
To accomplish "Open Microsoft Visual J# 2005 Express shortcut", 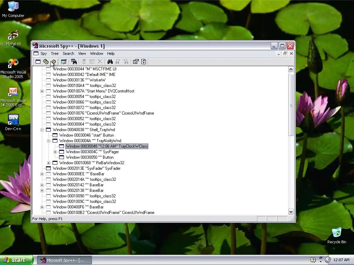I will [x=13, y=97].
